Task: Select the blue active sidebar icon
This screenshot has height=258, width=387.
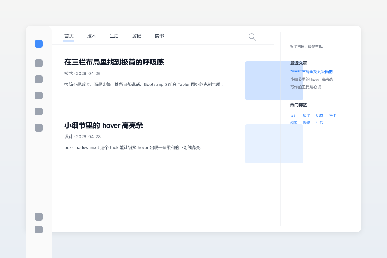Action: pos(39,44)
